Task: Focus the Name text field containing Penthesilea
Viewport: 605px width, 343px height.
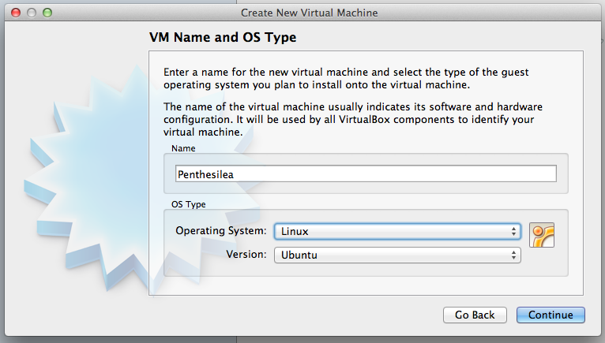Action: pyautogui.click(x=366, y=173)
